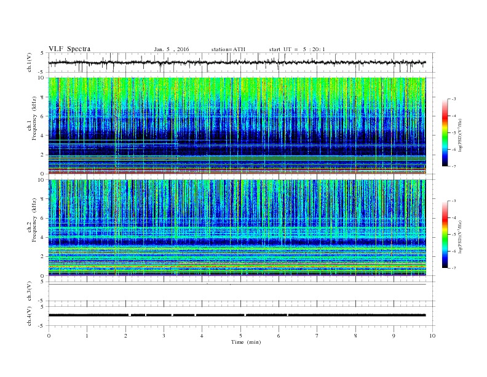Click the '3' tick label on the Time axis

(164, 336)
